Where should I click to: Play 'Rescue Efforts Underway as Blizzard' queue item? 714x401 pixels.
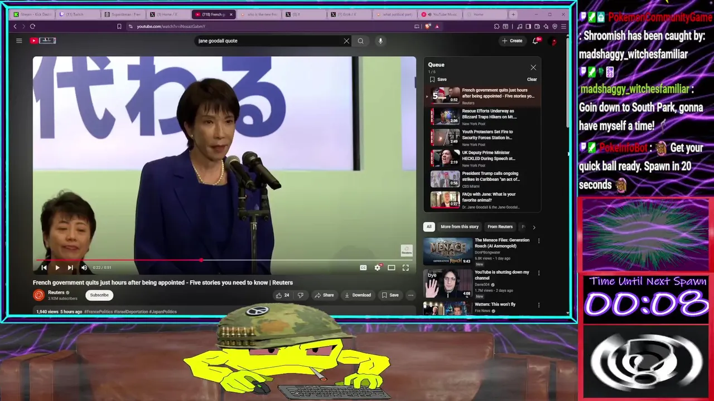coord(483,116)
